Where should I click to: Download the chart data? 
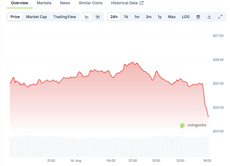tap(209, 17)
